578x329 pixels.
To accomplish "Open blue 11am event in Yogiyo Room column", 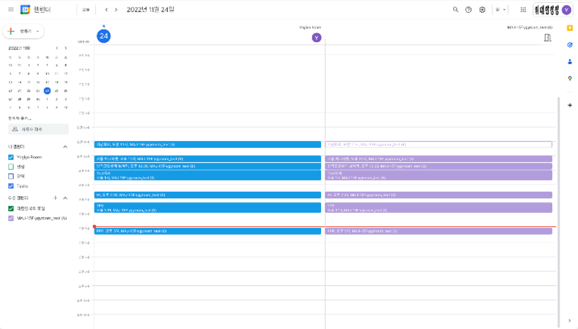I will point(208,145).
